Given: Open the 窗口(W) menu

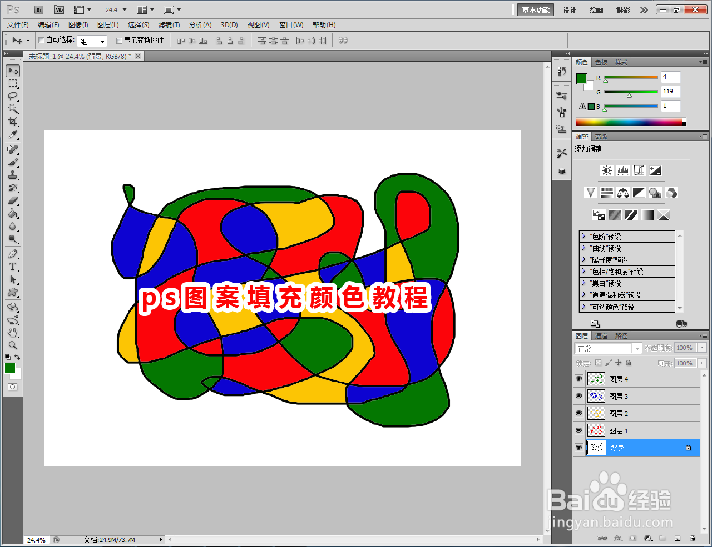Looking at the screenshot, I should click(291, 25).
